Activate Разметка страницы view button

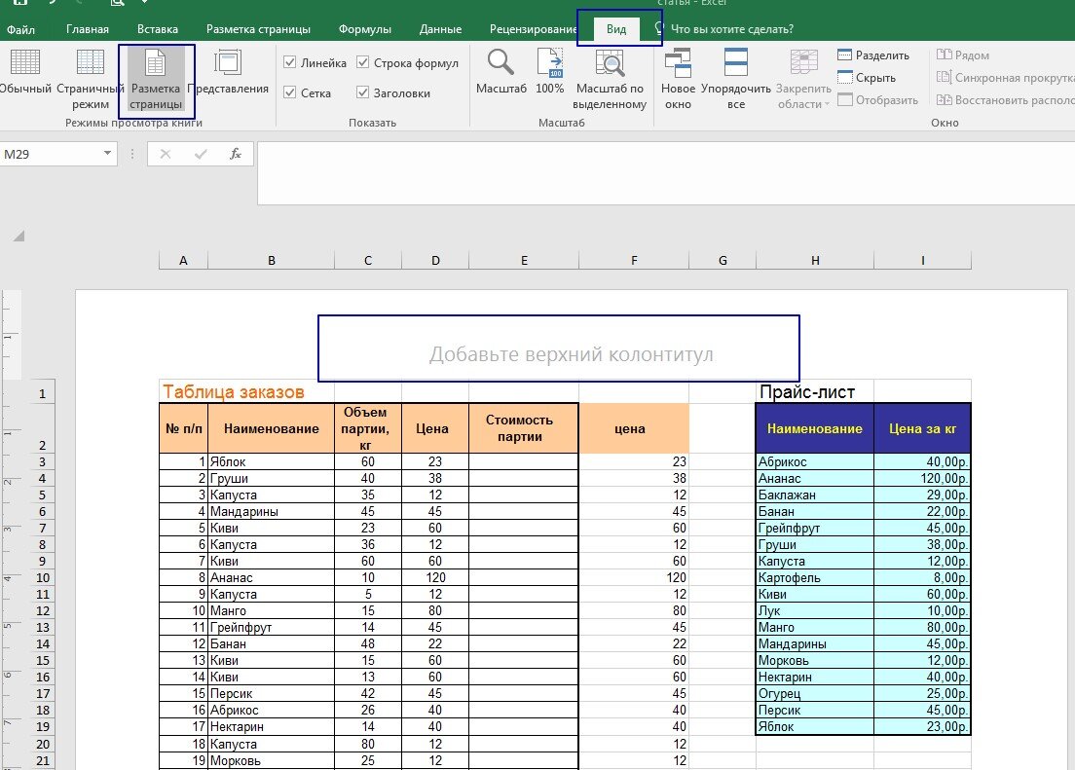(x=157, y=80)
